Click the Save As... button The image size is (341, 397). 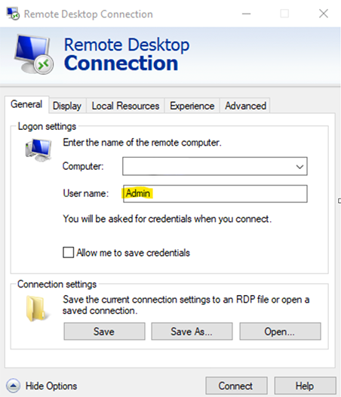pos(192,331)
